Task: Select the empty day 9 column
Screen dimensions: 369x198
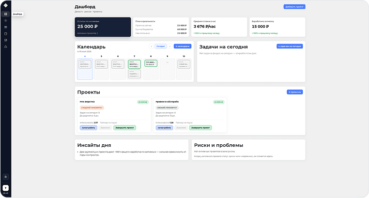Action: [168, 69]
